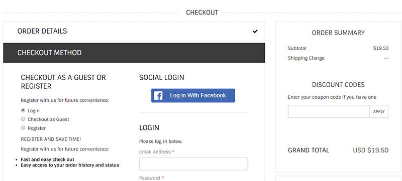Click the Order Details completed checkmark icon
402x181 pixels.
[255, 32]
